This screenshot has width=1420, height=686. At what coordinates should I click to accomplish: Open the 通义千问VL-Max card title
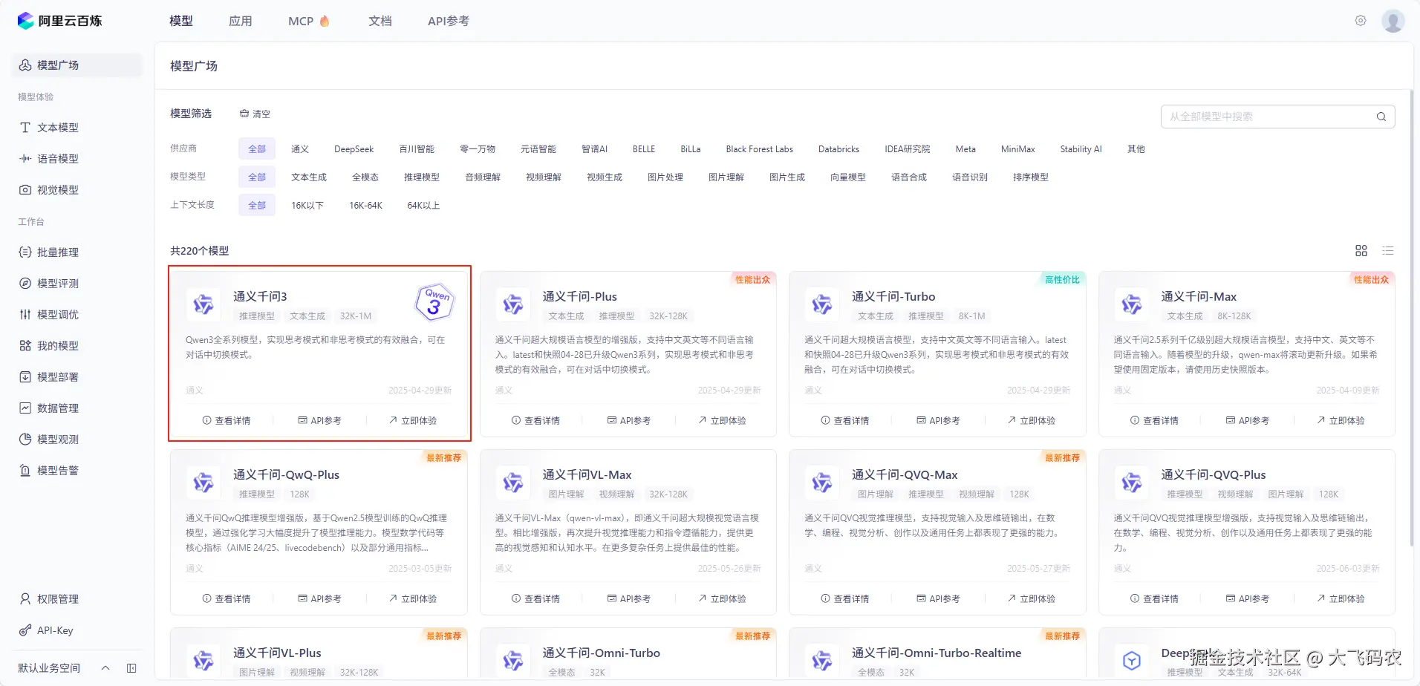tap(587, 475)
